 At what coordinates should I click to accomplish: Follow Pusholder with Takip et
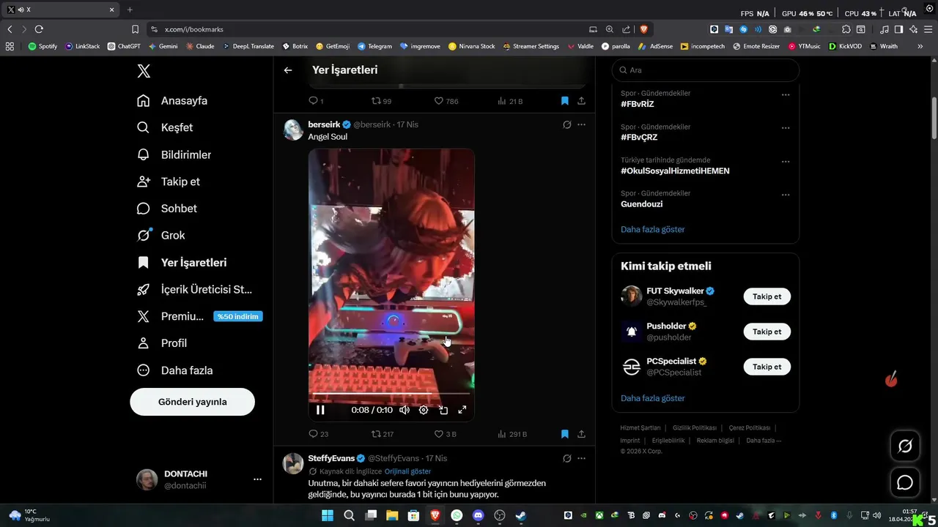(767, 332)
